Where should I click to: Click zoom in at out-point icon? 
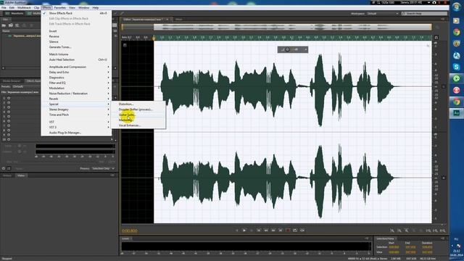(x=435, y=231)
